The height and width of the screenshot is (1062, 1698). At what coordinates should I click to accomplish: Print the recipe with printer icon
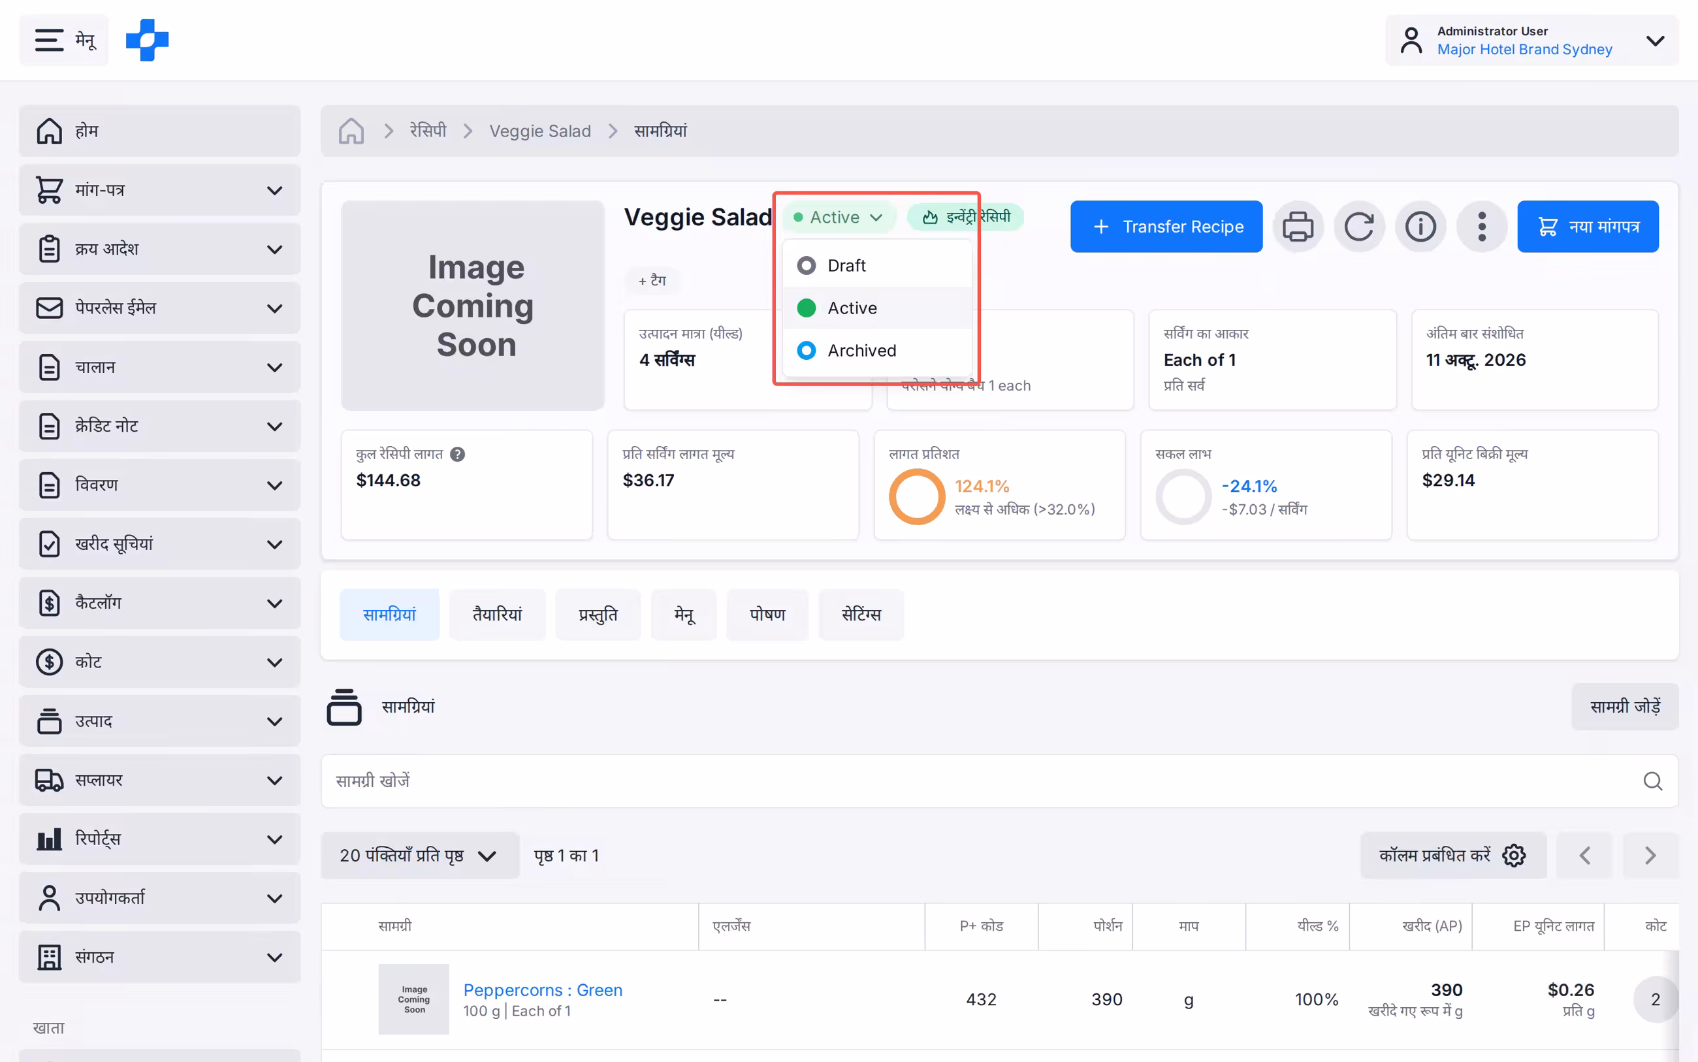pyautogui.click(x=1298, y=227)
